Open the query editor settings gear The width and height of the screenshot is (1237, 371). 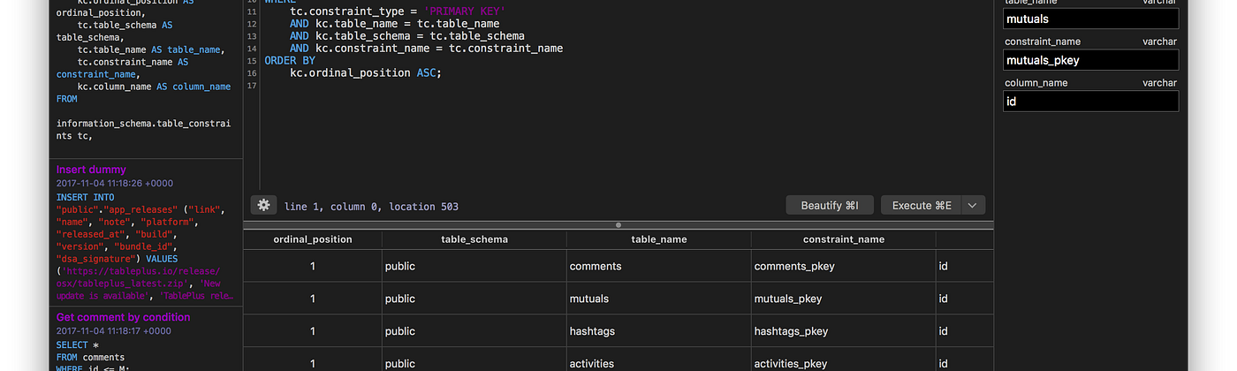(x=263, y=205)
